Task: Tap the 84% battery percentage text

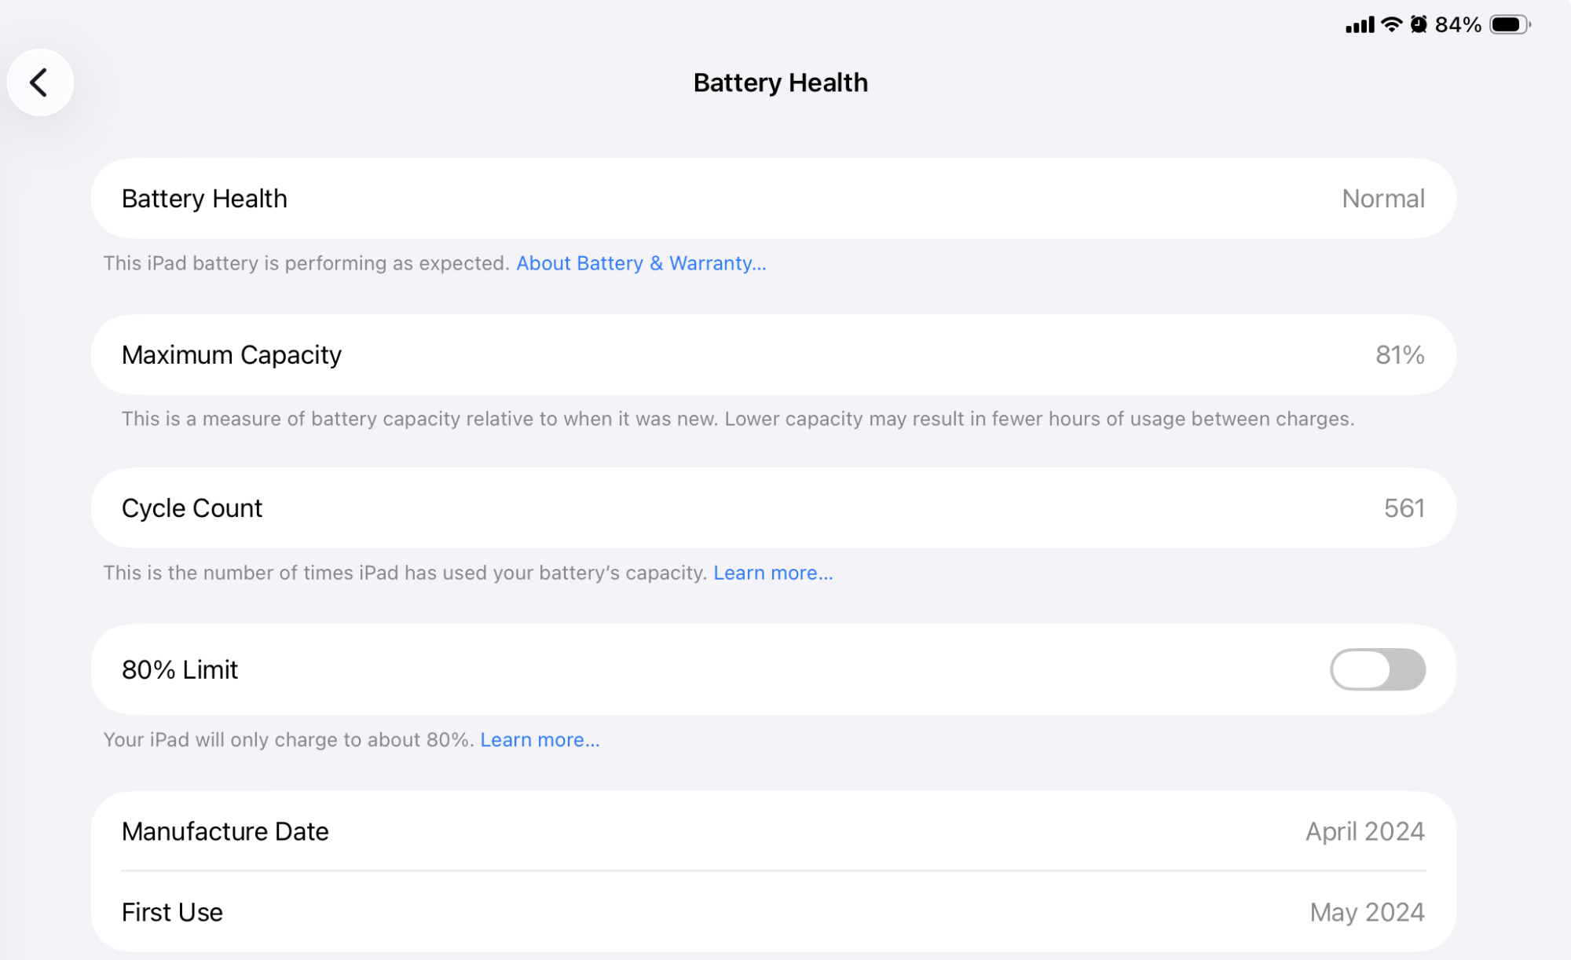Action: pos(1458,25)
